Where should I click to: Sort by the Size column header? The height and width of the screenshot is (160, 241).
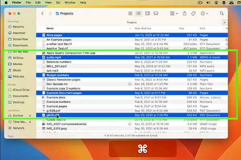[182, 29]
